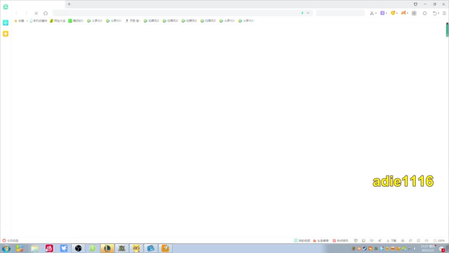This screenshot has height=253, width=449.
Task: Toggle the green lightning speed mode icon
Action: 302,13
